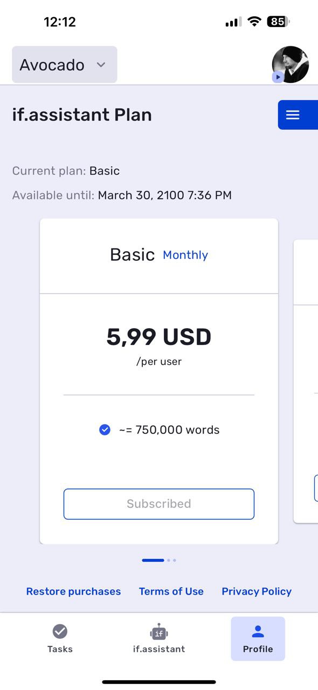Select the third carousel page dot

click(175, 560)
